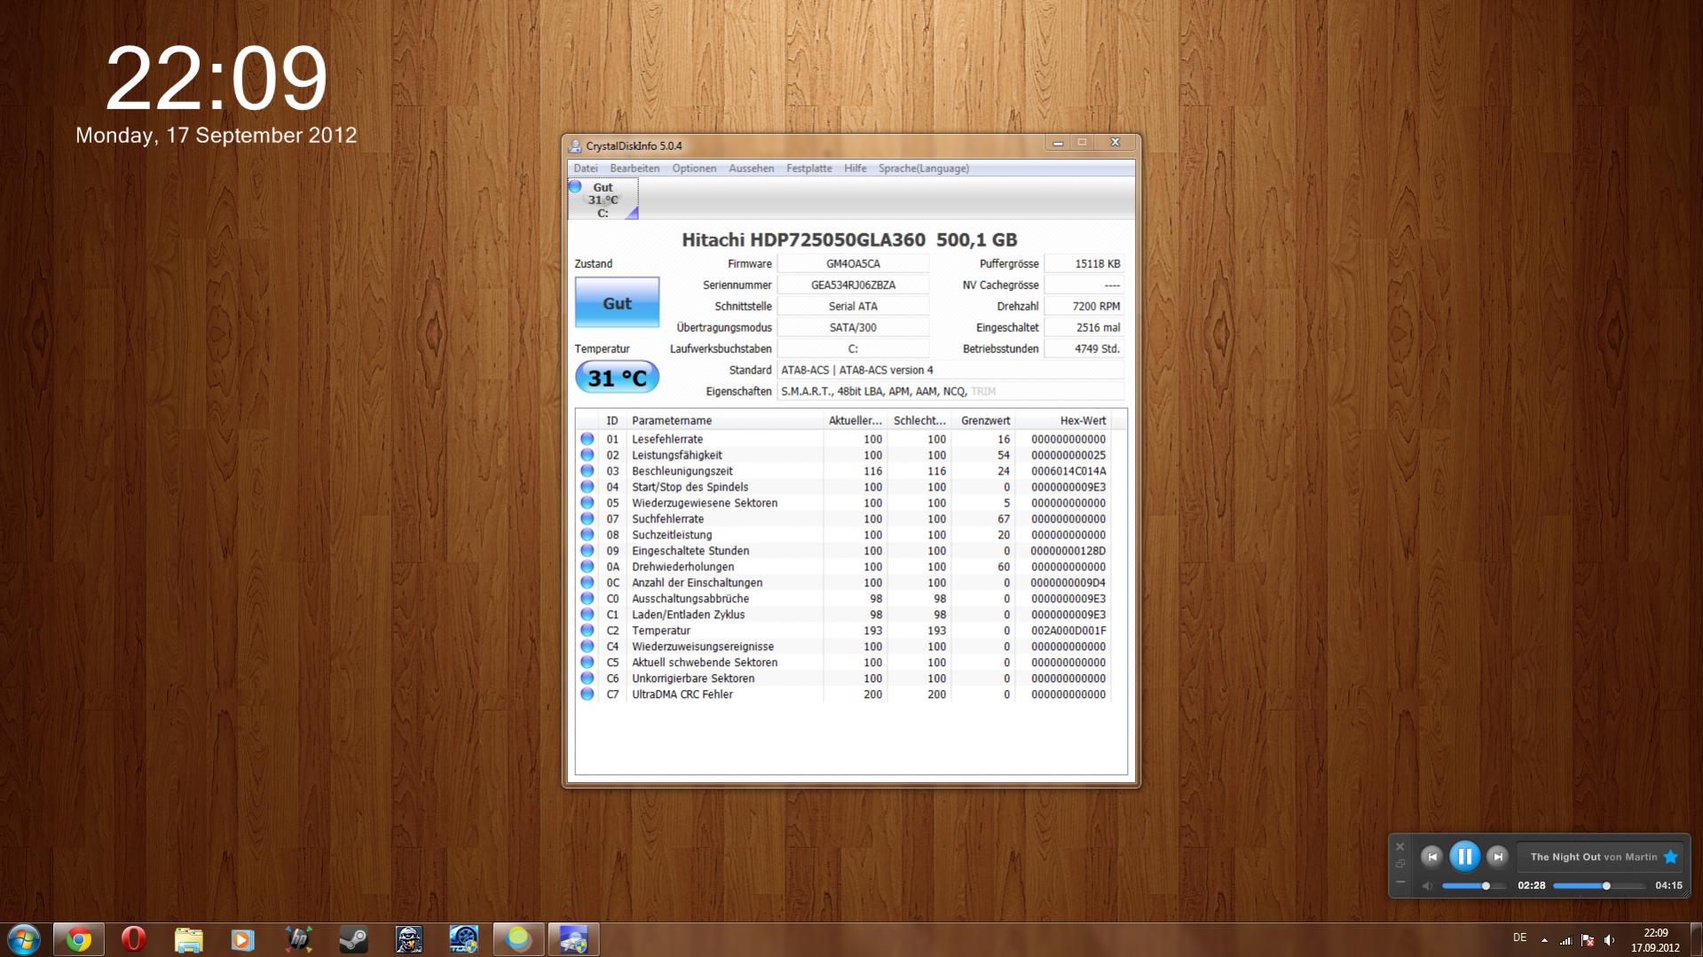The image size is (1703, 957).
Task: Click the blue status icon for Lesefehlerrate
Action: pos(587,439)
